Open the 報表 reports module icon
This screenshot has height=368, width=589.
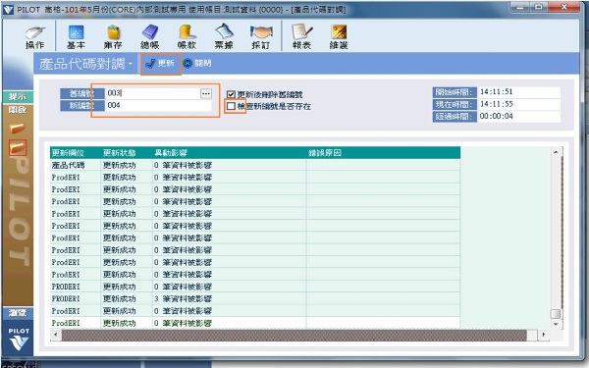point(301,37)
